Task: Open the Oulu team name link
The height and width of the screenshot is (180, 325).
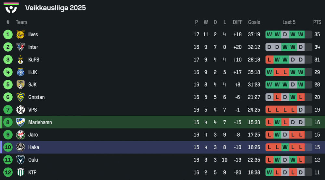Action: [33, 160]
